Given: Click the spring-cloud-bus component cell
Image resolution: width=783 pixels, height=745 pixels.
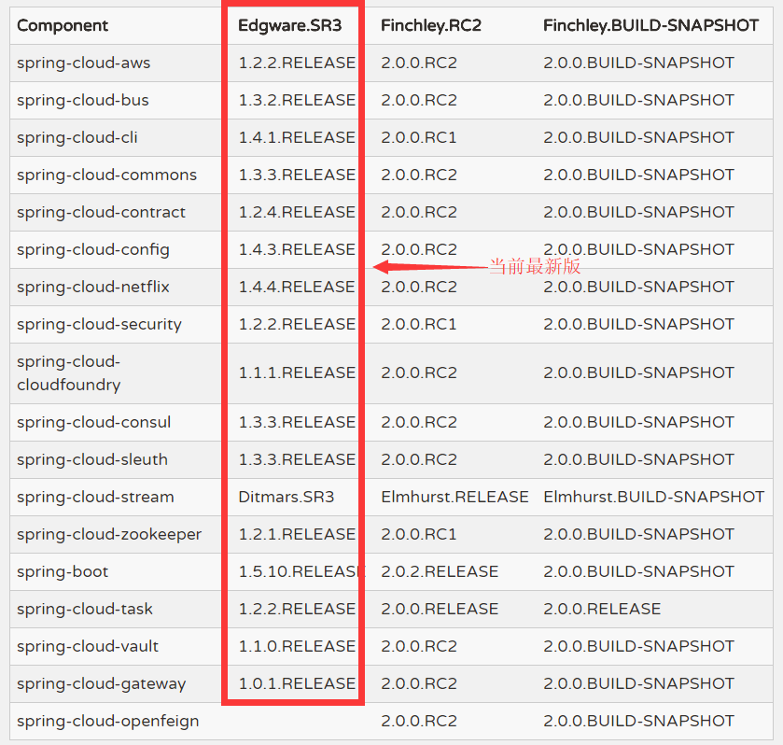Looking at the screenshot, I should 83,101.
